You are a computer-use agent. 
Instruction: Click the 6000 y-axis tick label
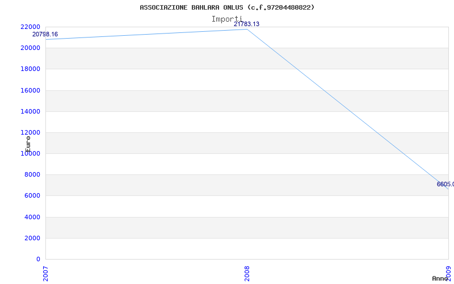pos(32,195)
